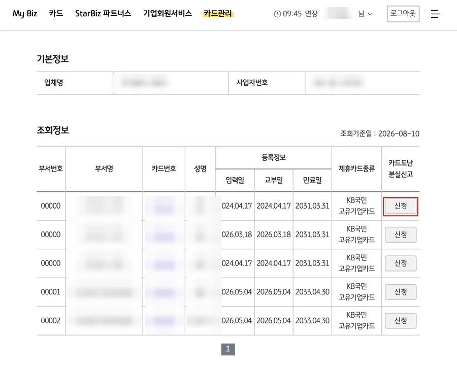Click the 제휴카드종류 column header
Viewport: 457px width, 369px height.
click(x=356, y=169)
